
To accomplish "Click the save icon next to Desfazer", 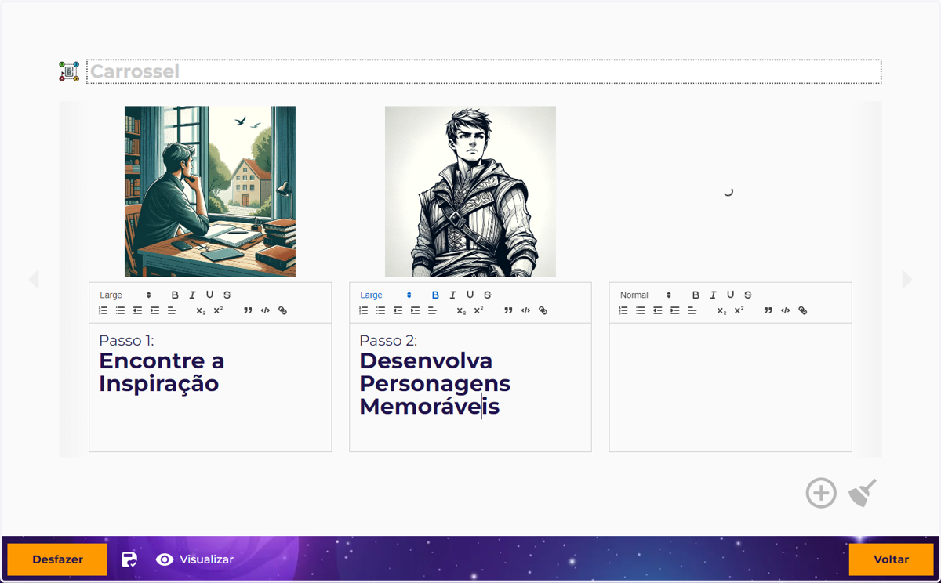I will (129, 559).
